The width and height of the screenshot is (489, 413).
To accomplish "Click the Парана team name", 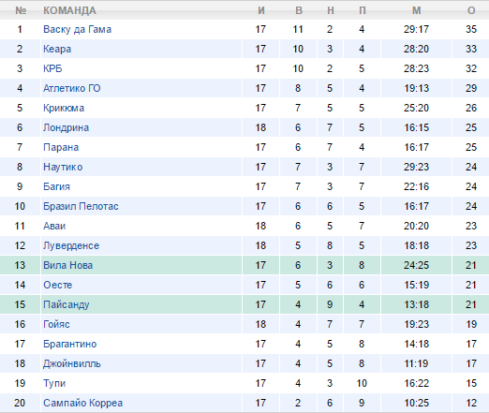I will [x=61, y=147].
